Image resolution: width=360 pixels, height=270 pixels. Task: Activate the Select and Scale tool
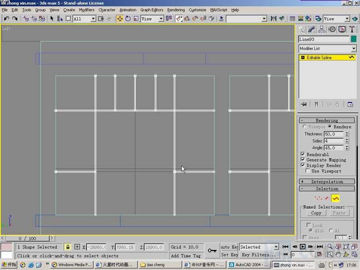[135, 18]
